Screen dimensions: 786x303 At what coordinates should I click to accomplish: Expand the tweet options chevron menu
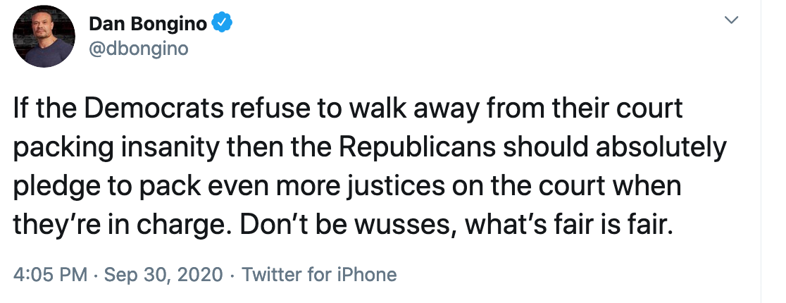[x=732, y=20]
